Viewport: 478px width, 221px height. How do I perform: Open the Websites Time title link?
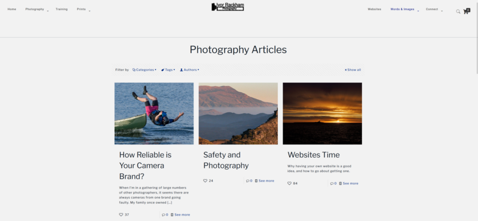[x=313, y=155]
